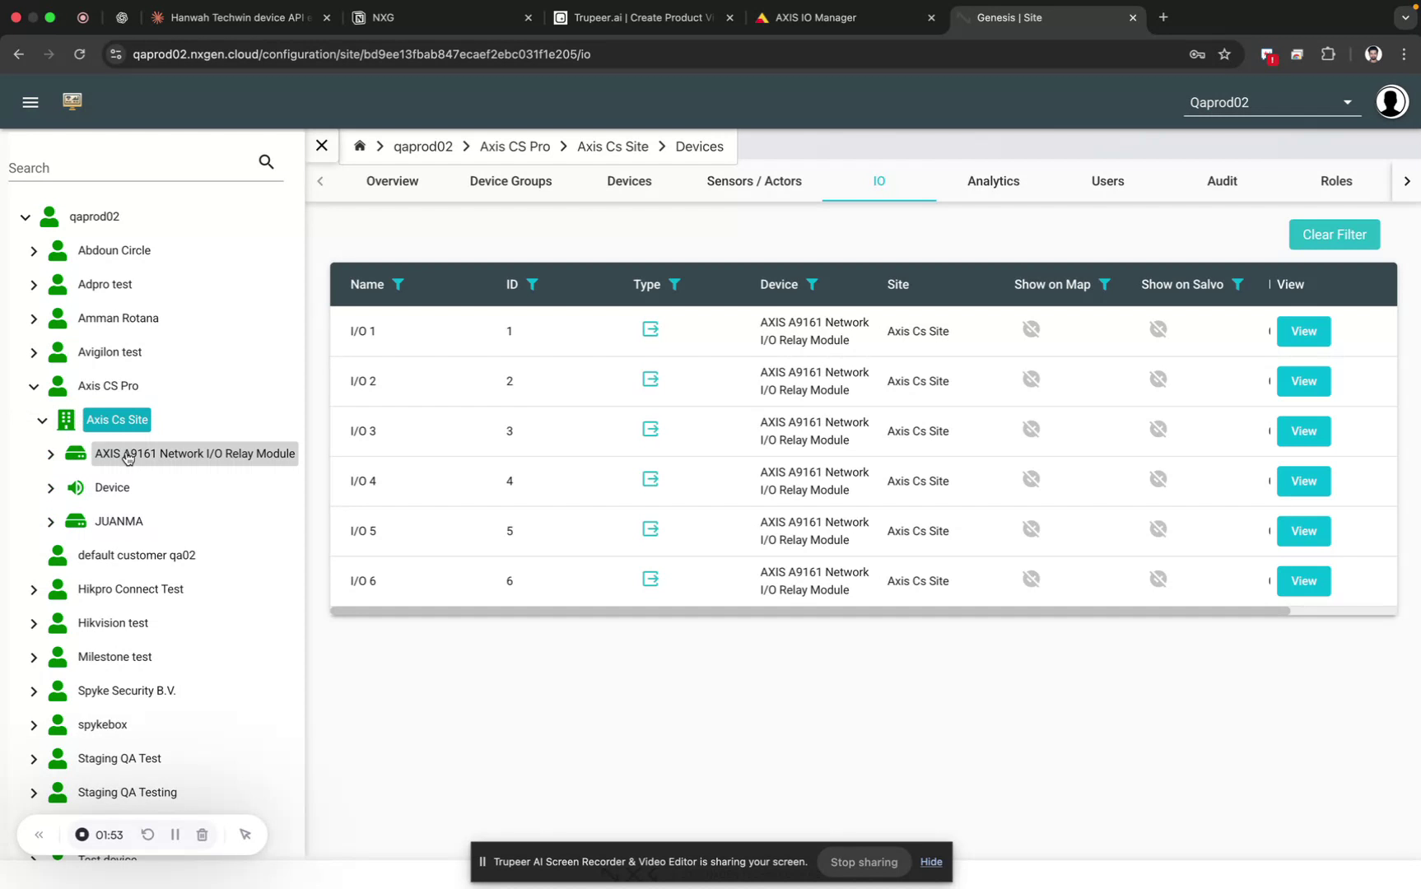Click the Search input field in the sidebar
This screenshot has width=1421, height=889.
123,167
